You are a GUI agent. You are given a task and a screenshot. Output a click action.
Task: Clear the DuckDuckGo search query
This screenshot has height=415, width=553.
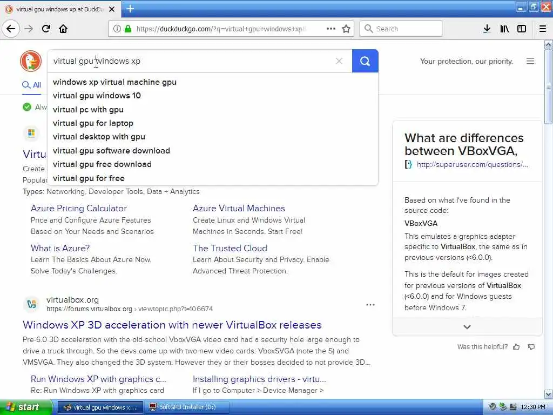339,61
